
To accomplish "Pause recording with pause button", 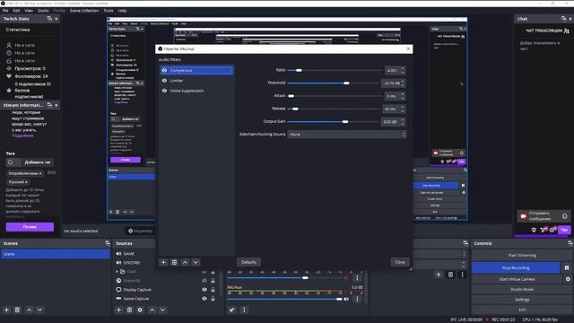I will (567, 267).
